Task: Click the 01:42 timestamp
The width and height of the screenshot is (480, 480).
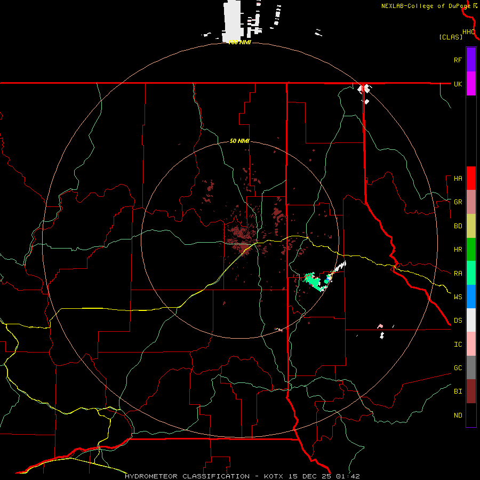Action: click(x=348, y=476)
